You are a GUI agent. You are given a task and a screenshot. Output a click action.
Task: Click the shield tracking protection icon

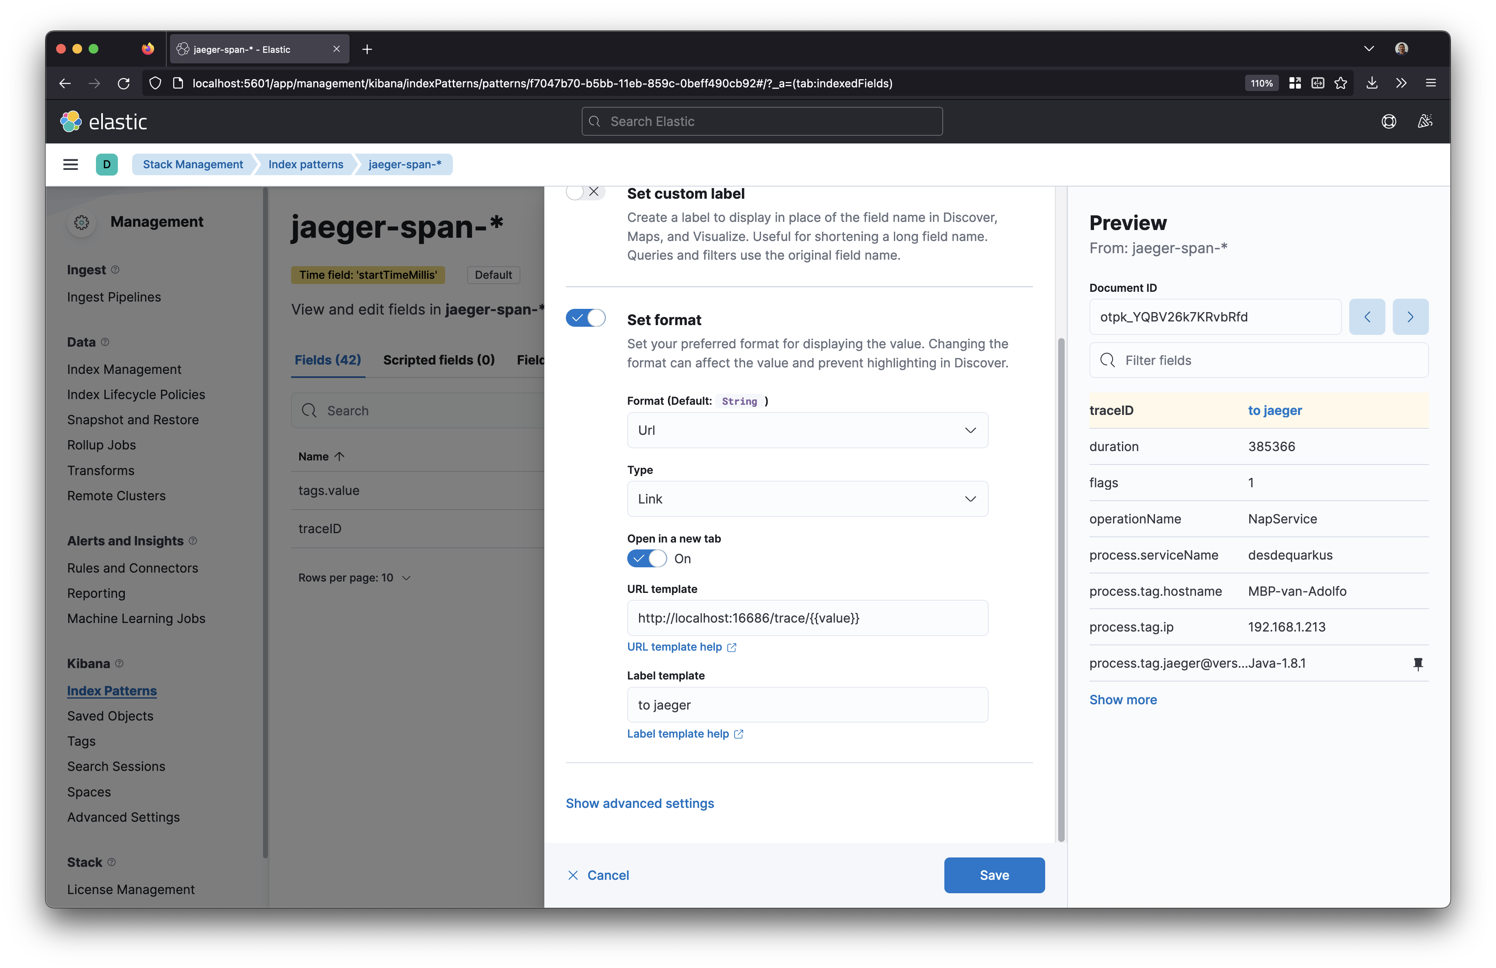[x=155, y=83]
